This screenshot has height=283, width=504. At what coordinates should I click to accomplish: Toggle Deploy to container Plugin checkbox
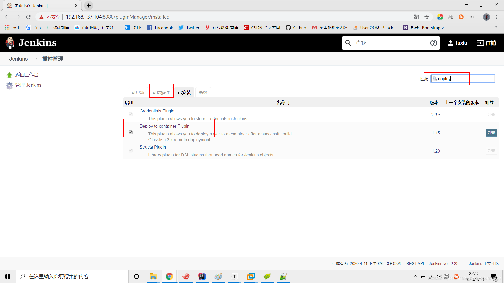tap(131, 132)
